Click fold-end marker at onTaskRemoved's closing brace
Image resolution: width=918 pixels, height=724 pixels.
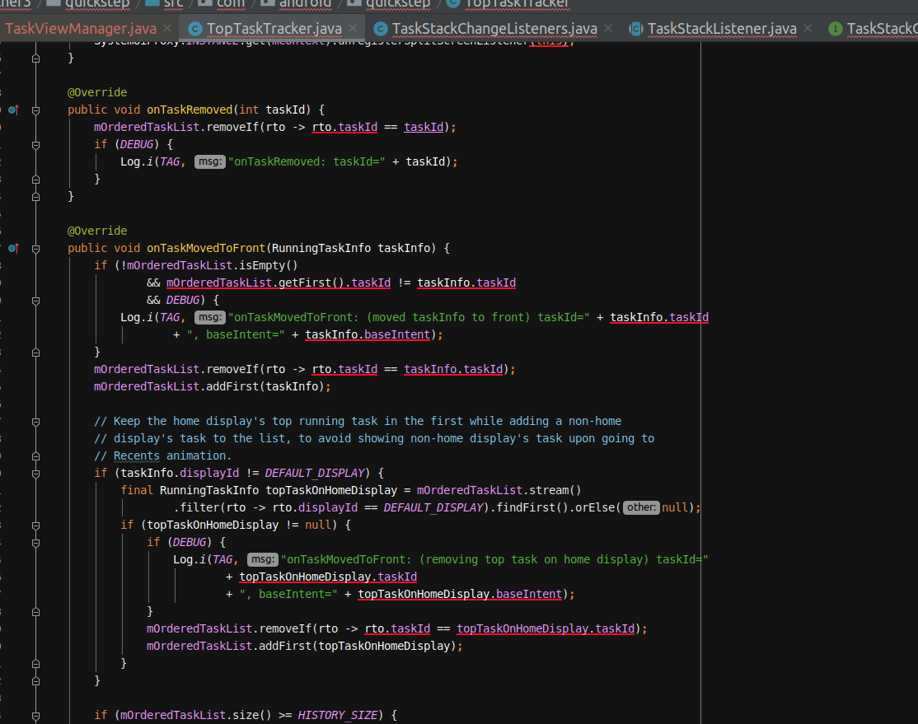tap(35, 197)
